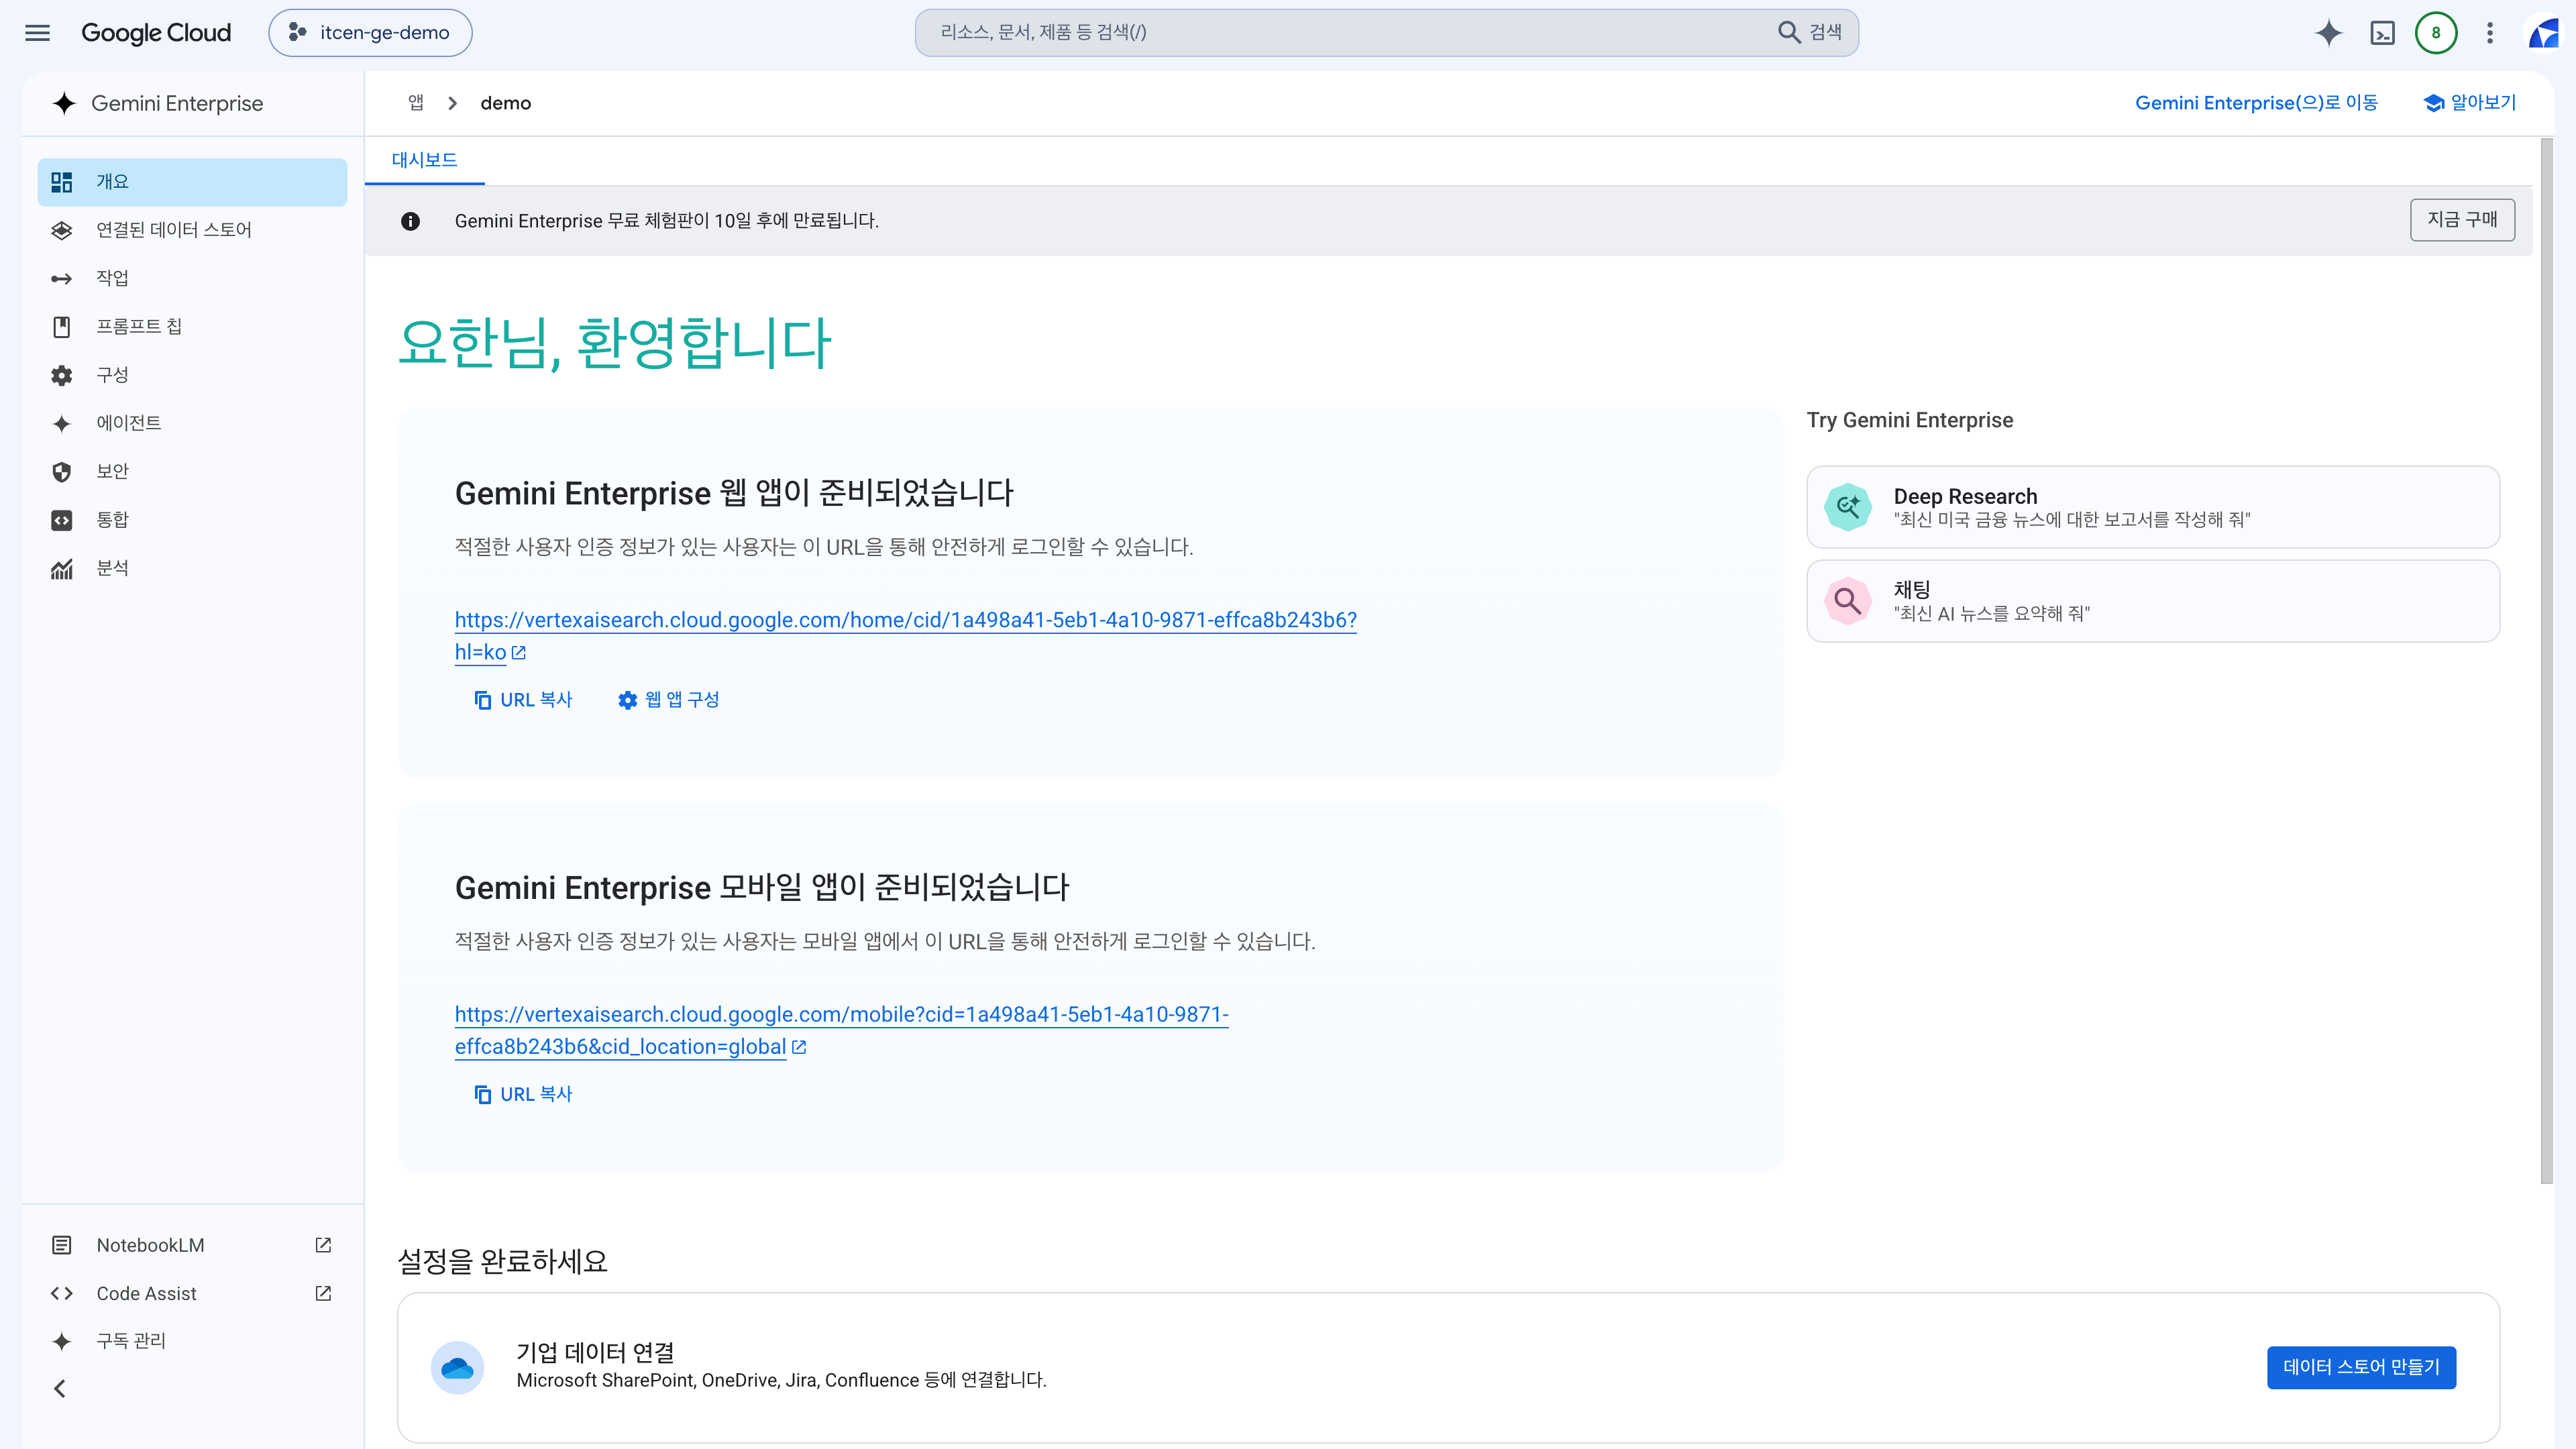Viewport: 2576px width, 1449px height.
Task: Click the Try Gemini Enterprise heading
Action: 1910,420
